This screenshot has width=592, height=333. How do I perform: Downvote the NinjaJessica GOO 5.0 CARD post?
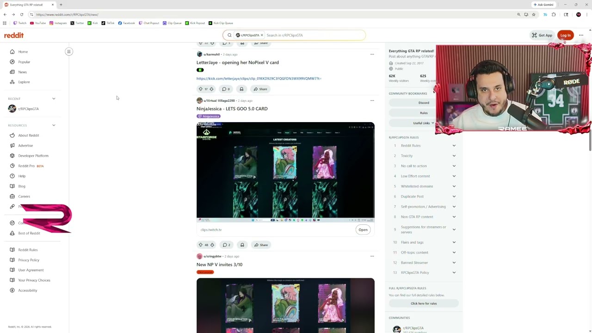(x=212, y=245)
